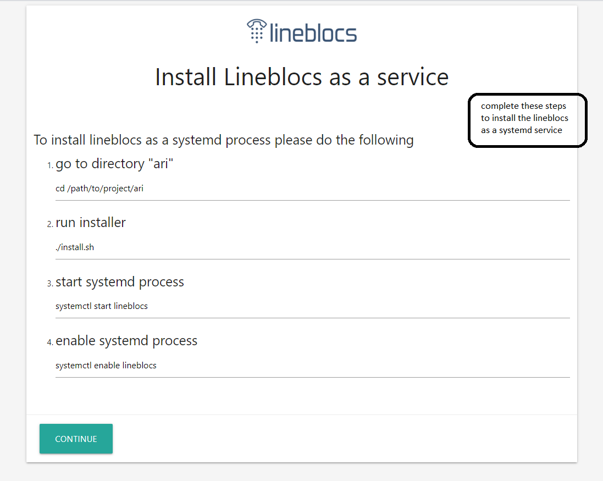Click the step number 3 list marker
The width and height of the screenshot is (603, 481).
click(50, 284)
